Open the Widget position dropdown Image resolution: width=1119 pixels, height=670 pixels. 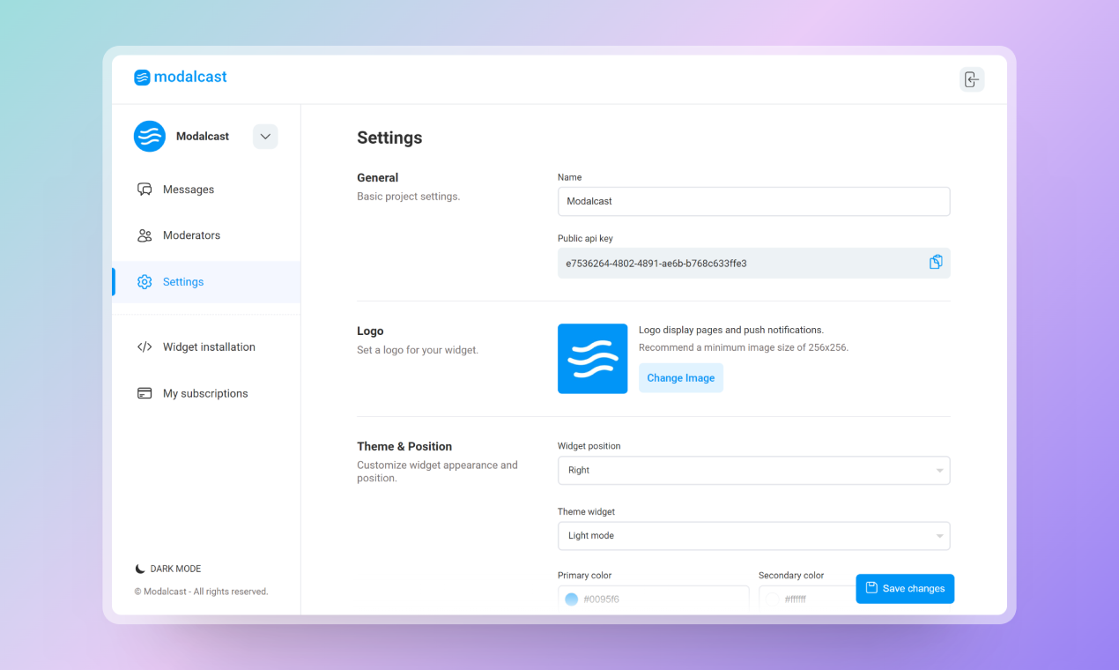click(x=754, y=470)
